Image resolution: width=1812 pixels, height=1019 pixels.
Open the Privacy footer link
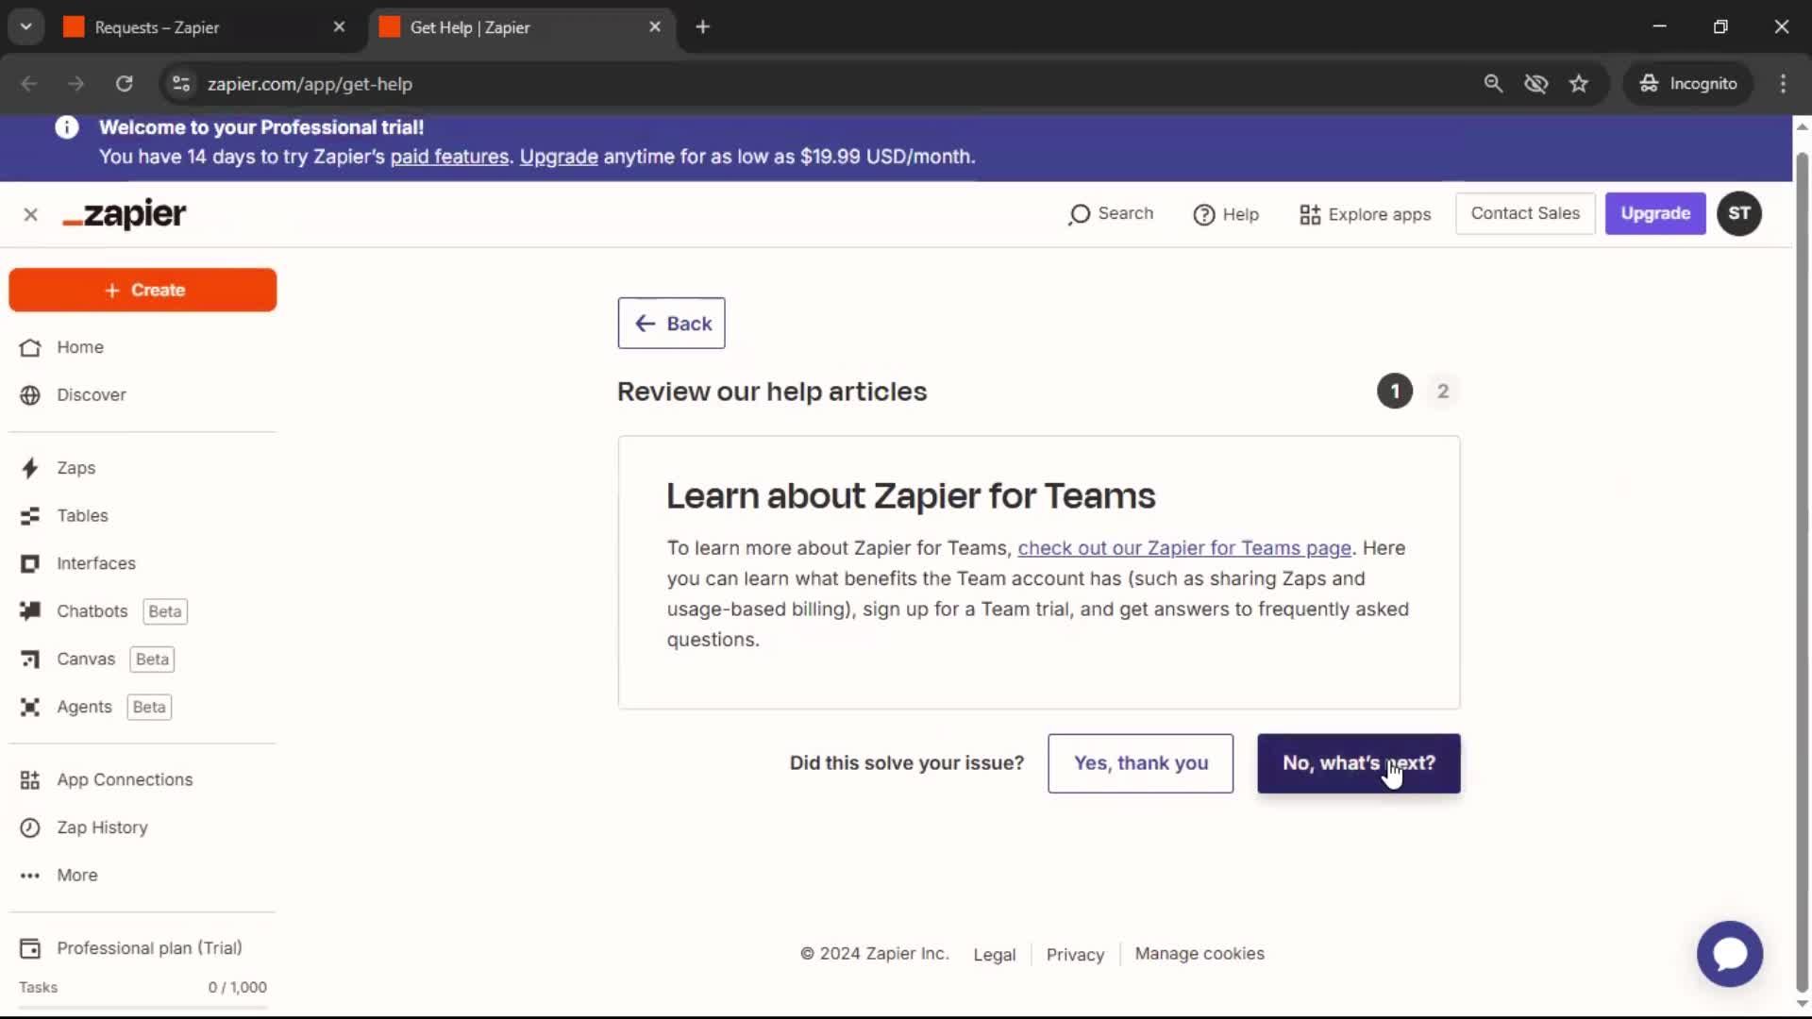1075,955
